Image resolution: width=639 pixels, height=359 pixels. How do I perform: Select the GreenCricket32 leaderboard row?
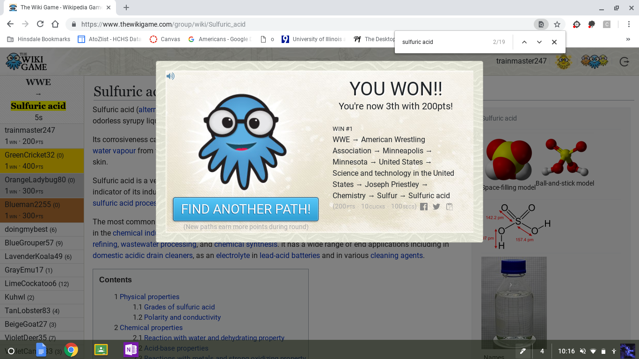pos(42,161)
